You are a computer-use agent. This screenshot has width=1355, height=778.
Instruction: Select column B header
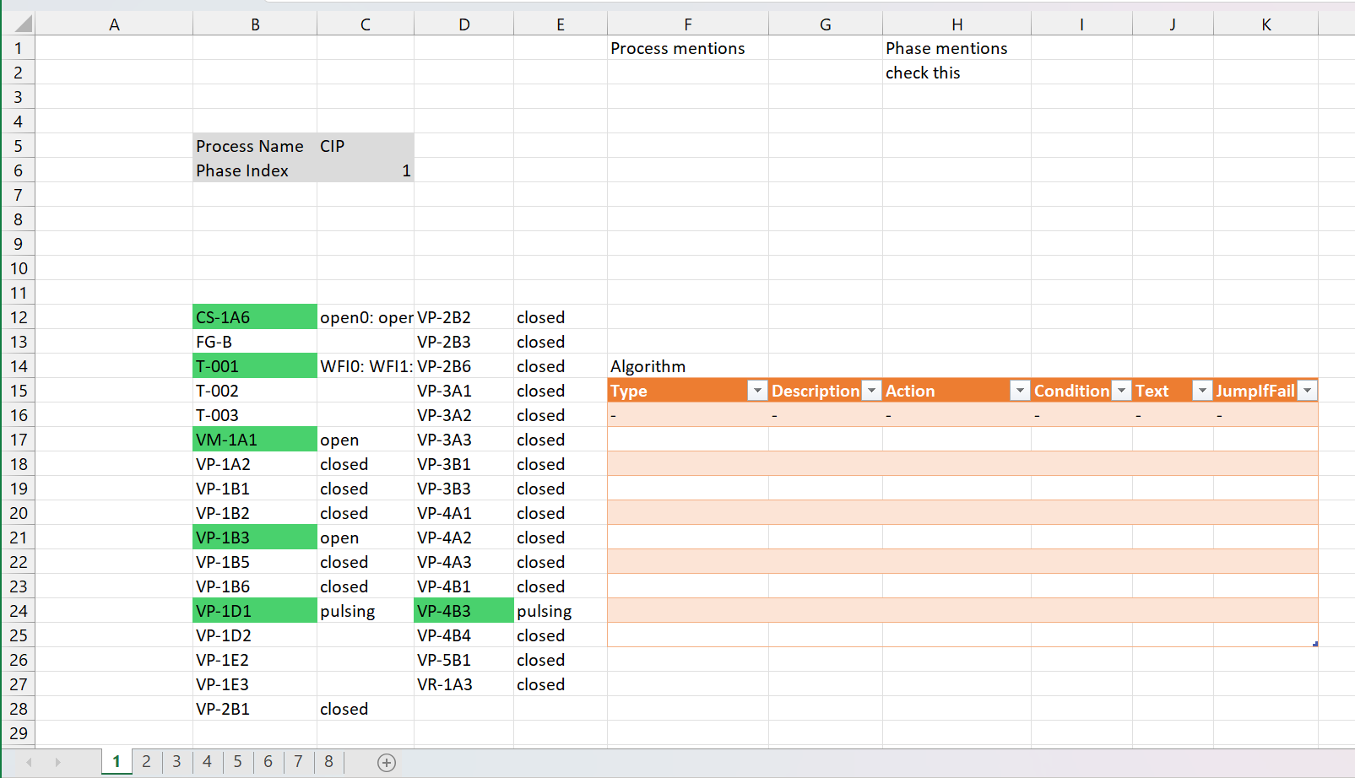pos(255,24)
